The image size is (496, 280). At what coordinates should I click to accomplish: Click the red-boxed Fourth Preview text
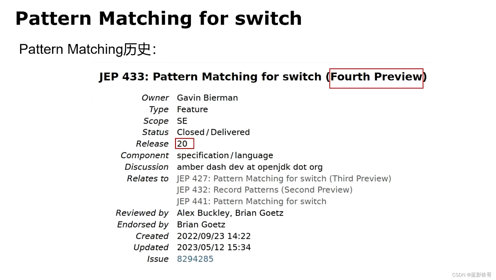376,77
